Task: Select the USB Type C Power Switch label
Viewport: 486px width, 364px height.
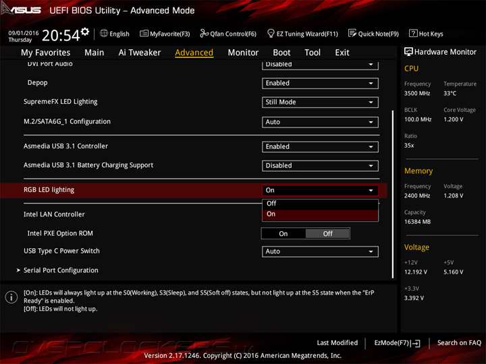Action: pos(61,251)
